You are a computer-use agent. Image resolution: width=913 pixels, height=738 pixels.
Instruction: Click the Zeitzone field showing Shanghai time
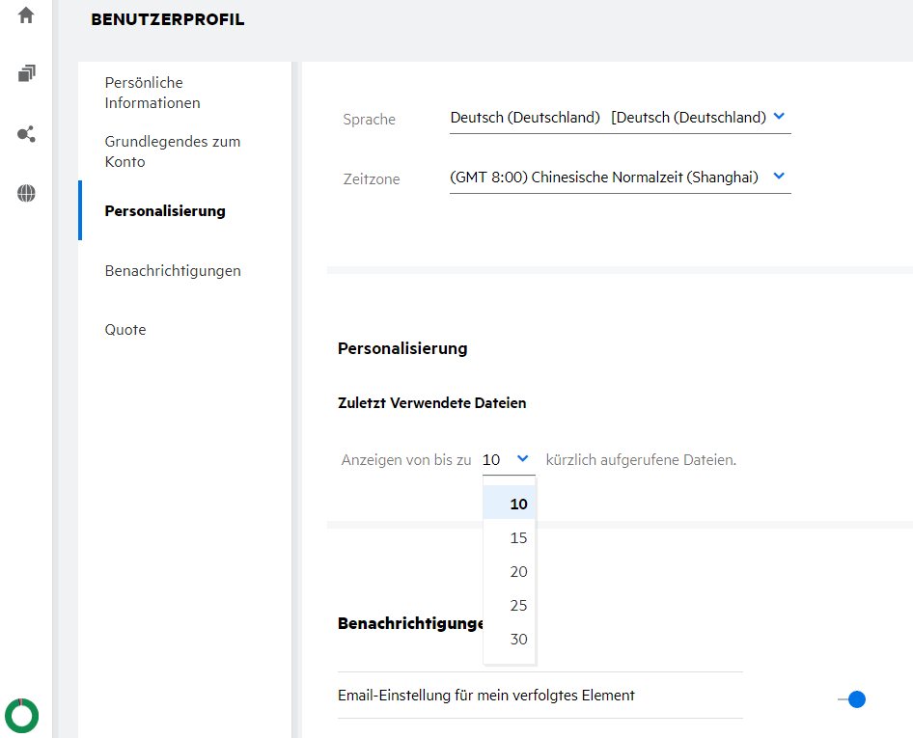point(604,178)
